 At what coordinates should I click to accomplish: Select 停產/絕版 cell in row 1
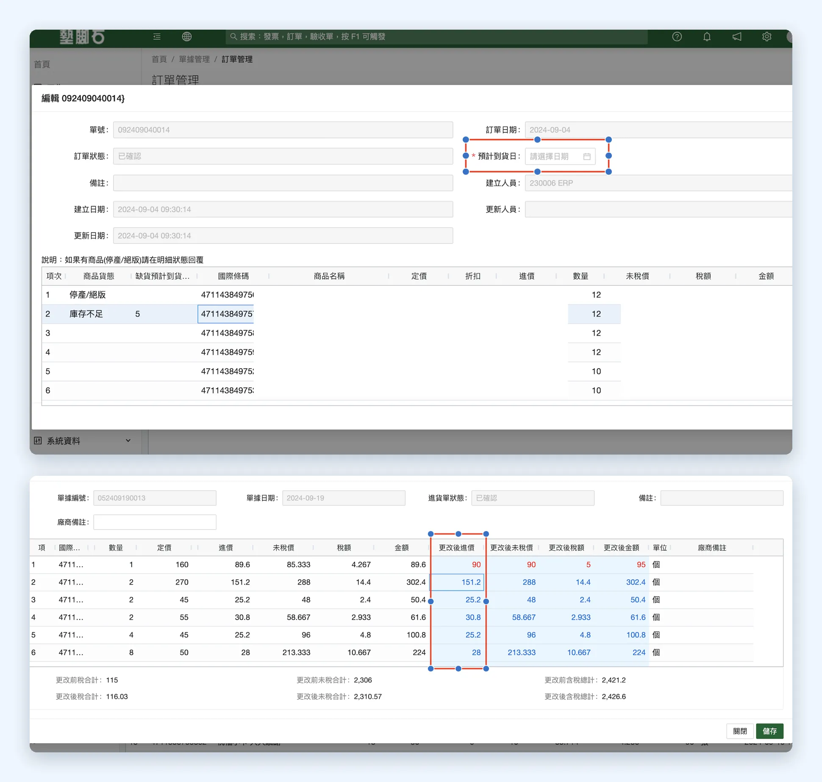[87, 295]
